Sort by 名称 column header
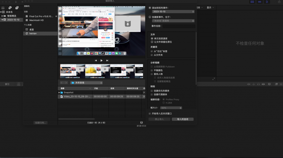The height and width of the screenshot is (158, 283). click(75, 88)
